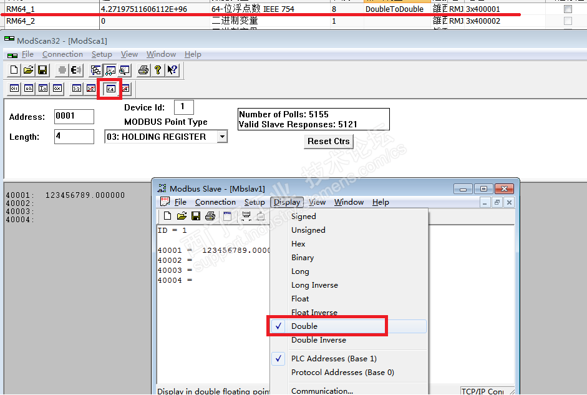
Task: Click Modbus Slave New document icon
Action: (x=167, y=216)
